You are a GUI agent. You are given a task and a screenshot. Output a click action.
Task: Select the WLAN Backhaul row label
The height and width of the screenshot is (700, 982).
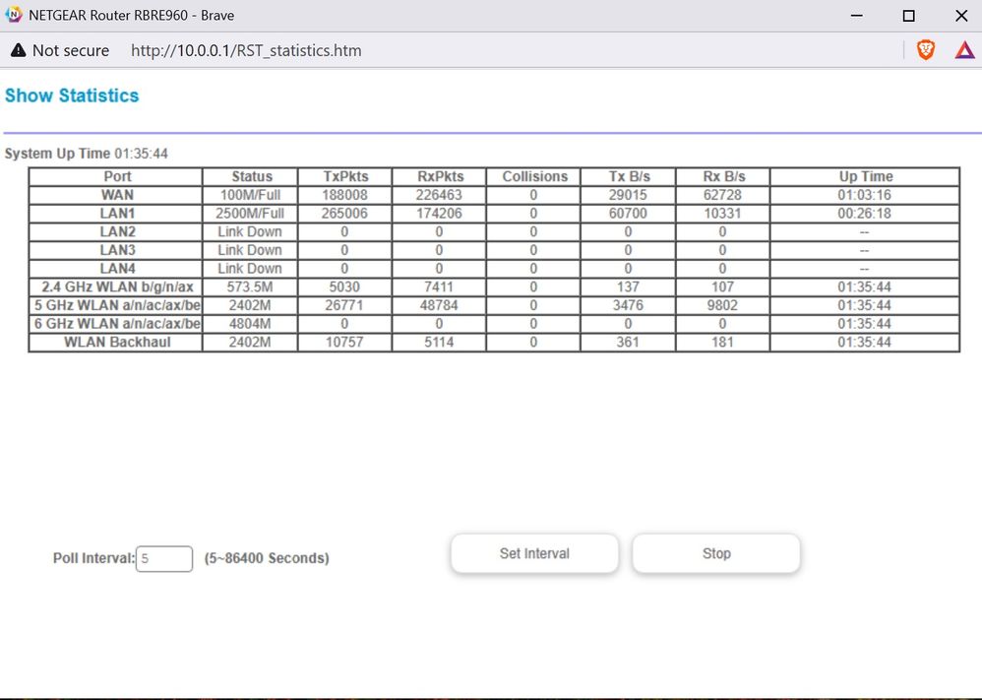point(117,343)
